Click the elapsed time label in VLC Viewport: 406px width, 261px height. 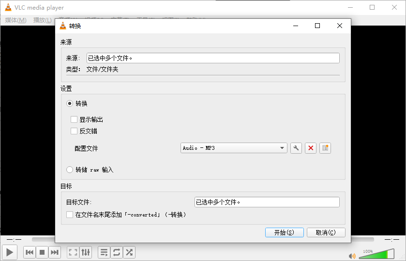pos(14,240)
